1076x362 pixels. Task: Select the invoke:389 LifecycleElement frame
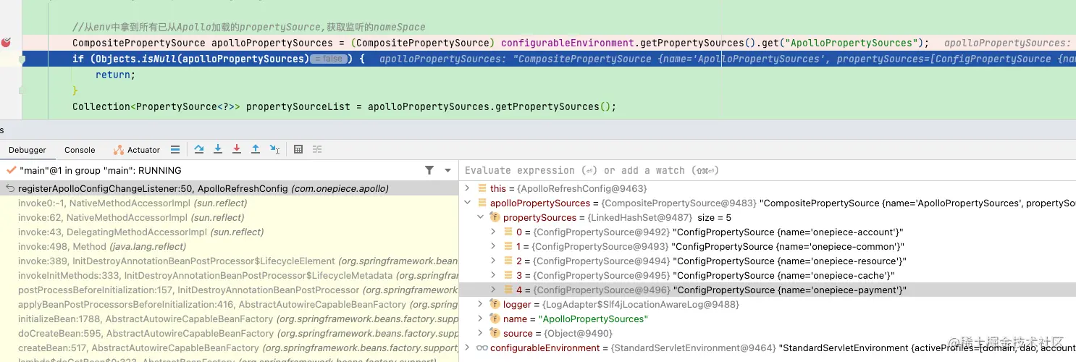point(229,261)
